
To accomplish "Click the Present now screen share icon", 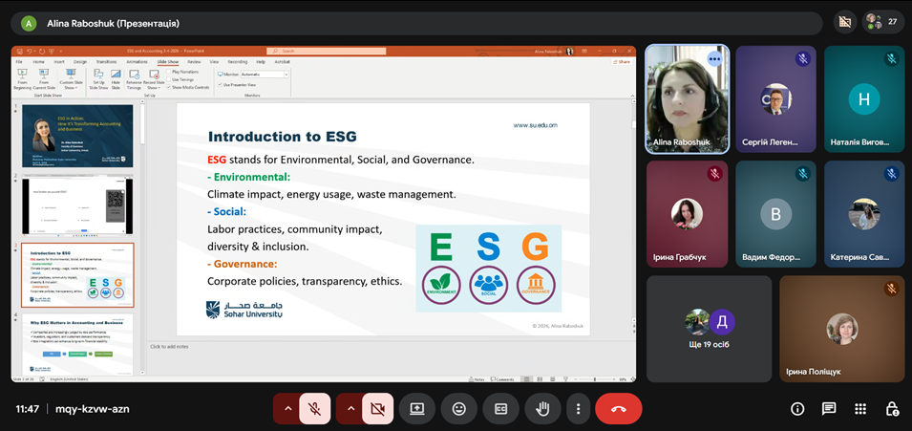I will click(417, 409).
